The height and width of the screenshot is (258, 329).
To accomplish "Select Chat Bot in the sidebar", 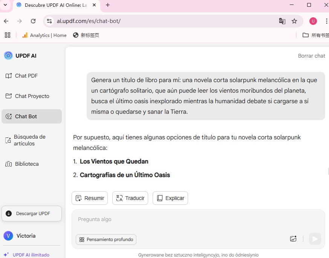I will [32, 116].
